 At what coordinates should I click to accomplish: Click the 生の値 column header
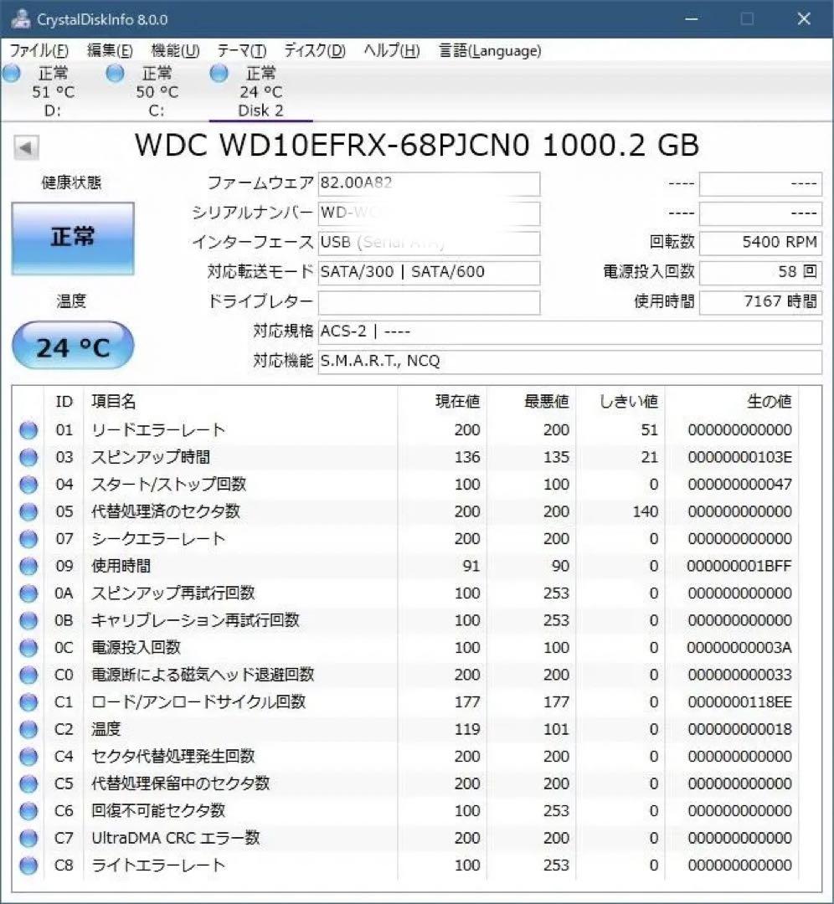pyautogui.click(x=770, y=401)
